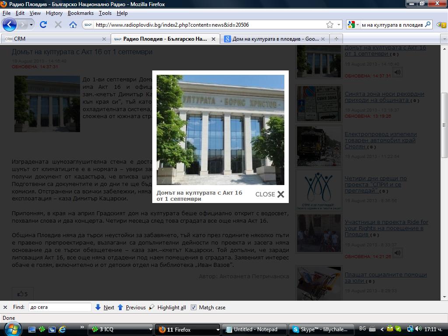Viewport: 448px width, 336px height.
Task: Find previous match with up arrow
Action: tap(120, 307)
